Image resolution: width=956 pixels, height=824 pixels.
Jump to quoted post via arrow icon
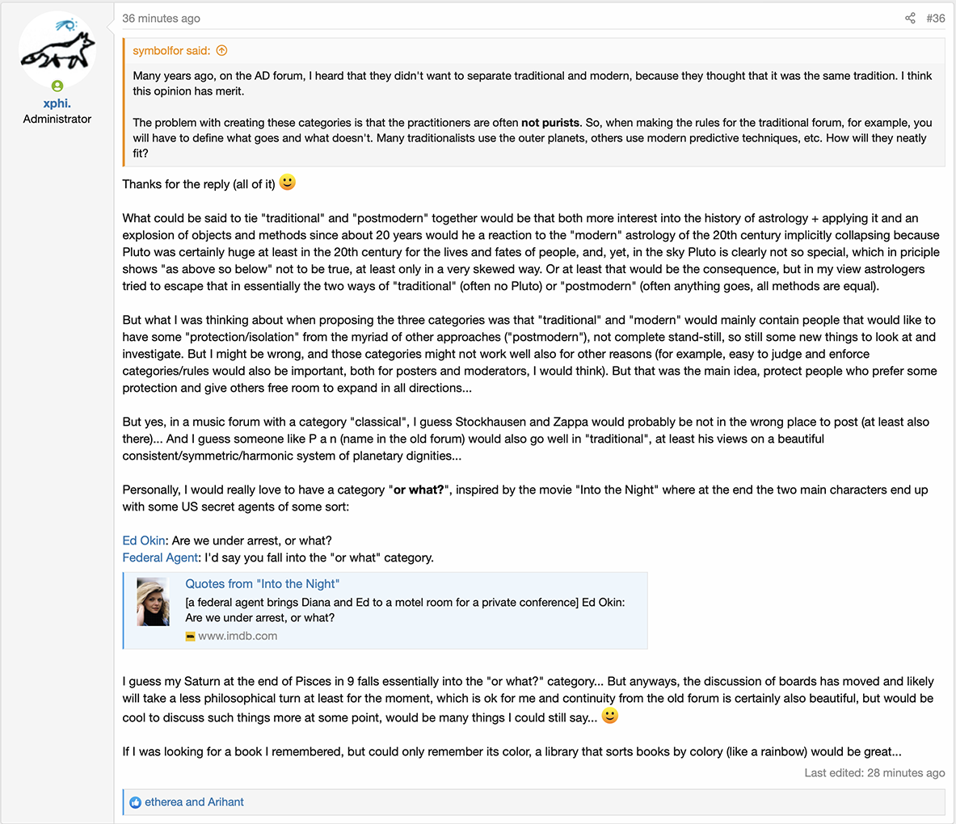point(222,51)
